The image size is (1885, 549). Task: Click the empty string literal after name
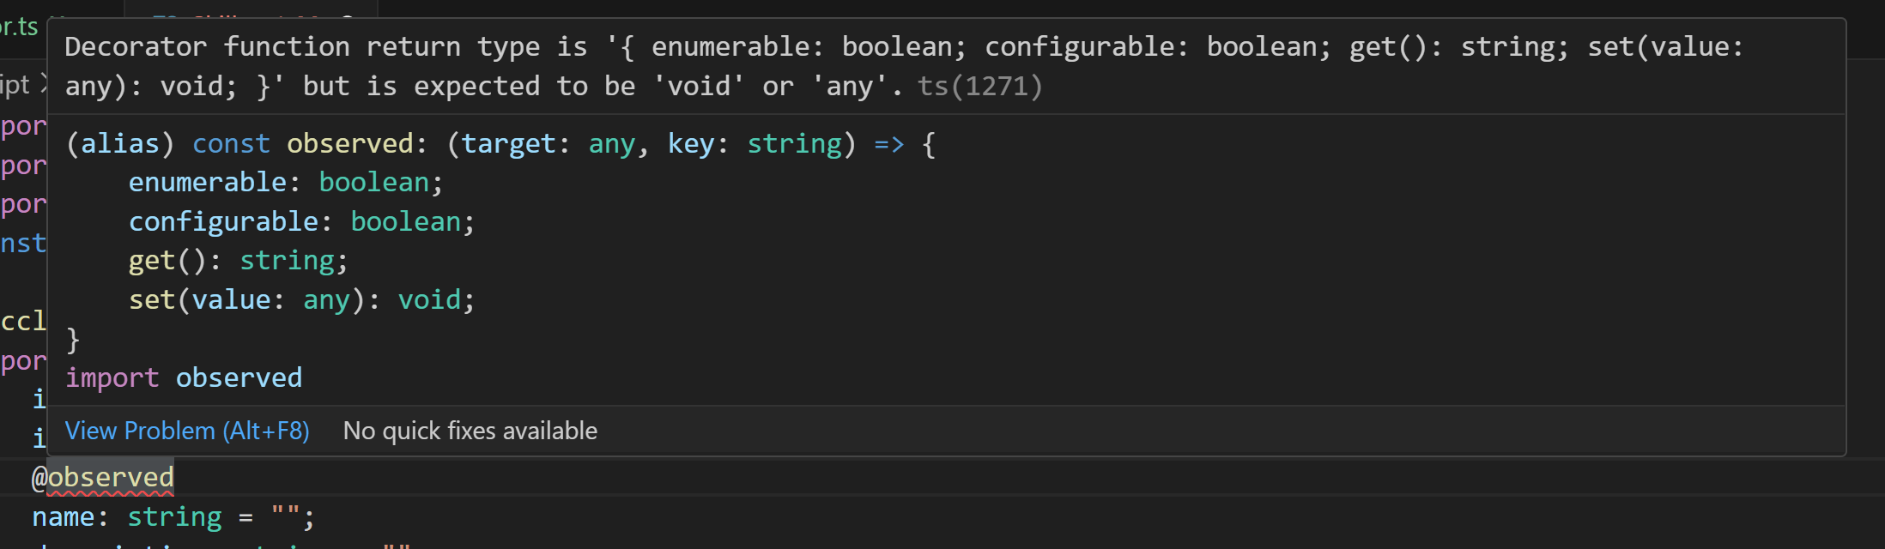click(x=285, y=517)
